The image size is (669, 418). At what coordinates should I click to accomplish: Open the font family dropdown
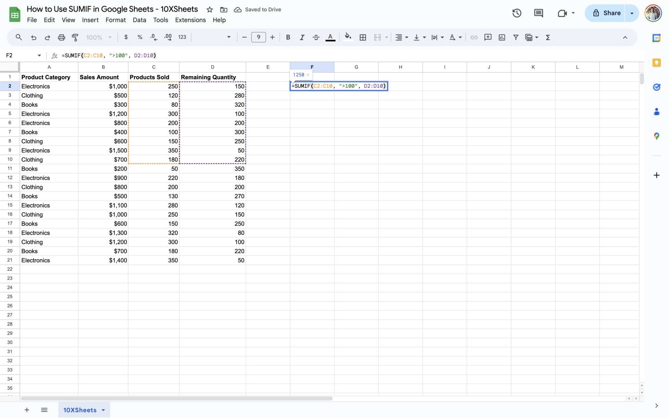[x=212, y=37]
